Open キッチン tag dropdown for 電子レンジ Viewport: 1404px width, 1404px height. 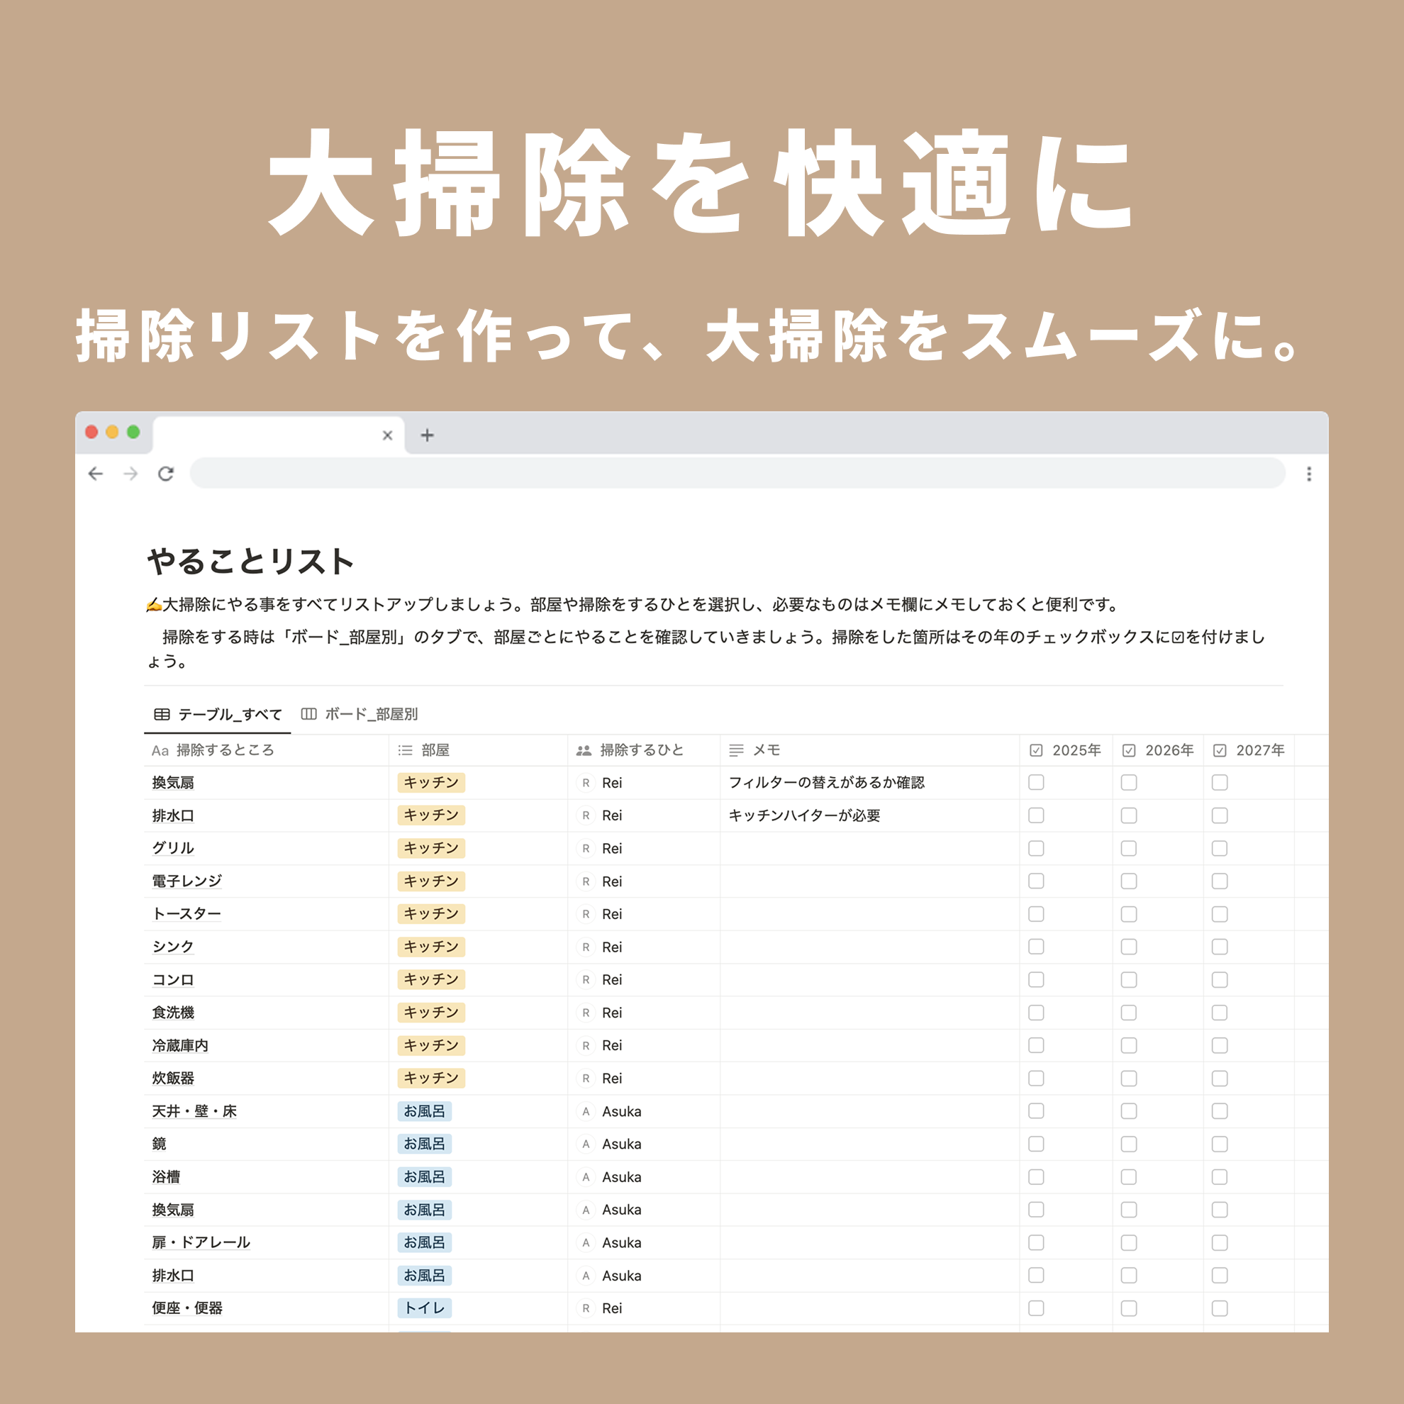click(431, 881)
